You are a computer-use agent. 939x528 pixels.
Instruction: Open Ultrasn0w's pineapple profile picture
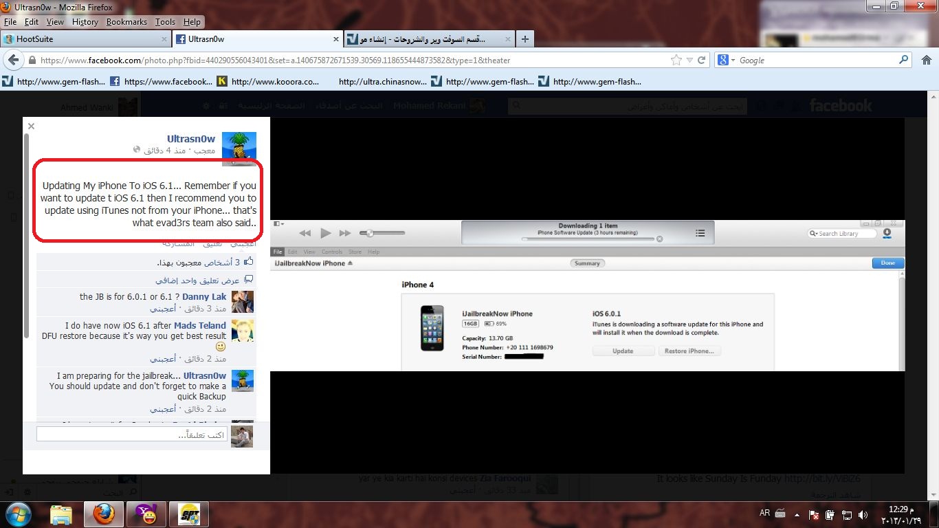point(239,149)
